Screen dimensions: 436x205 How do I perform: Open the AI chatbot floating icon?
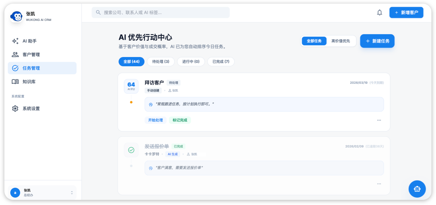click(x=417, y=189)
